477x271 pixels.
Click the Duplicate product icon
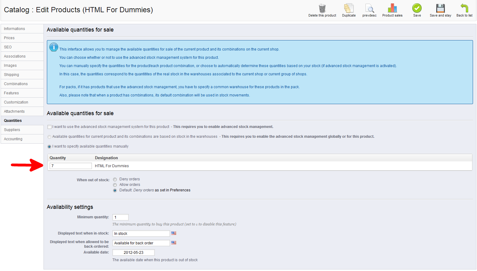click(x=349, y=8)
